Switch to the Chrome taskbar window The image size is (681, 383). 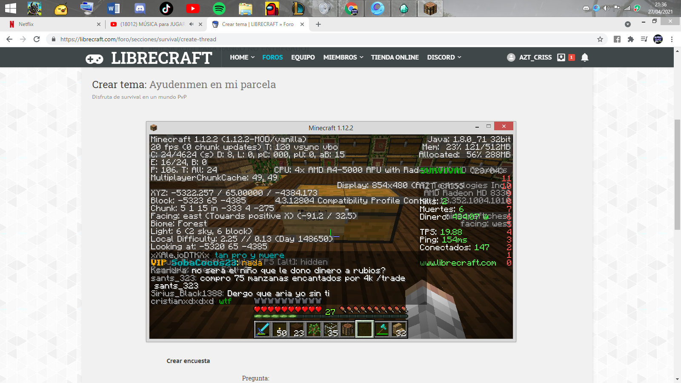coord(351,8)
